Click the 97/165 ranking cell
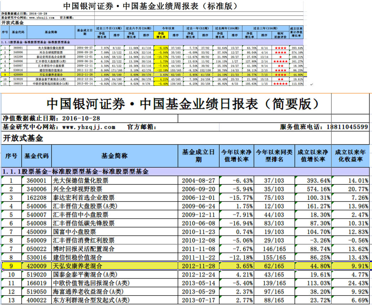This screenshot has width=372, height=305. click(274, 291)
